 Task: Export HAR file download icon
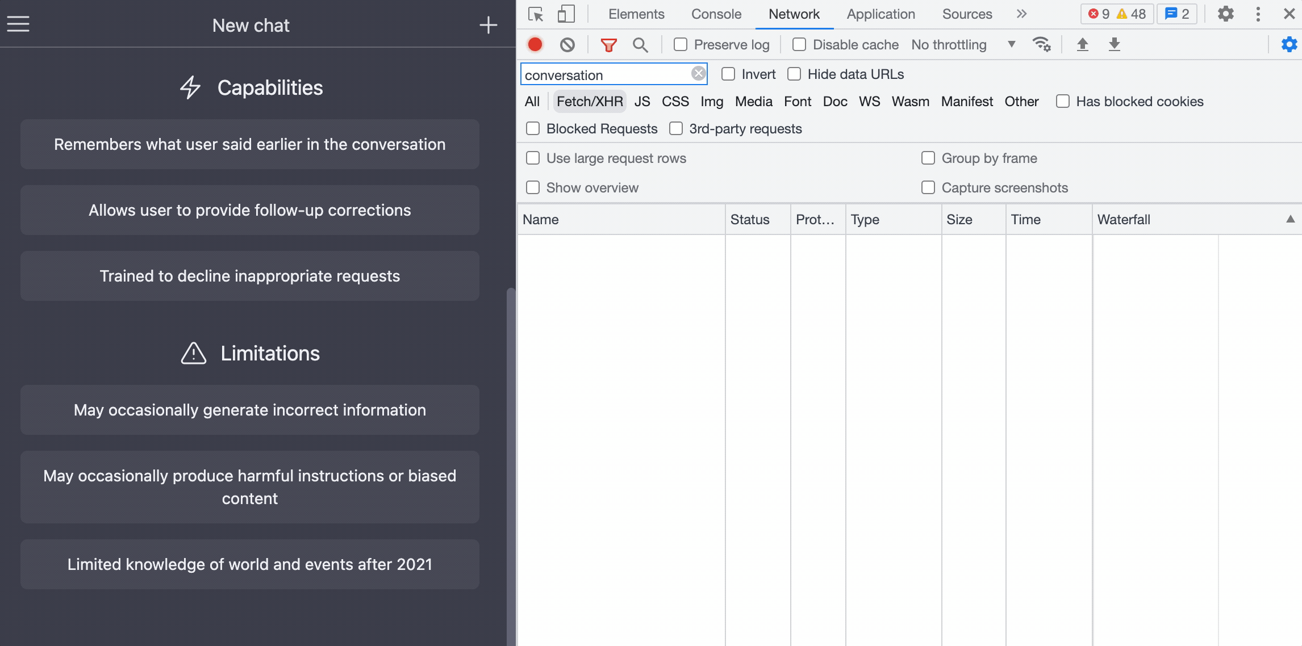pyautogui.click(x=1115, y=44)
